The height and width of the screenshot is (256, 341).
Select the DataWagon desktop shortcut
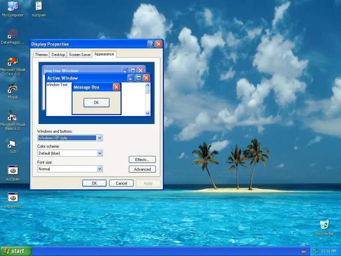tap(13, 36)
